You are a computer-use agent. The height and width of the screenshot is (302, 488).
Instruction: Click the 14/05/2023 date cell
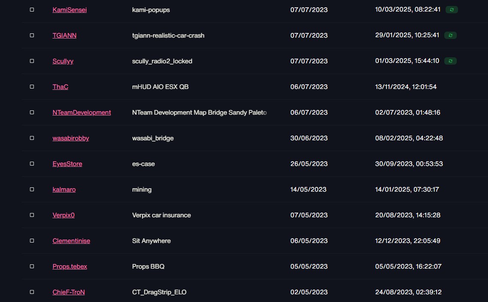click(x=308, y=189)
